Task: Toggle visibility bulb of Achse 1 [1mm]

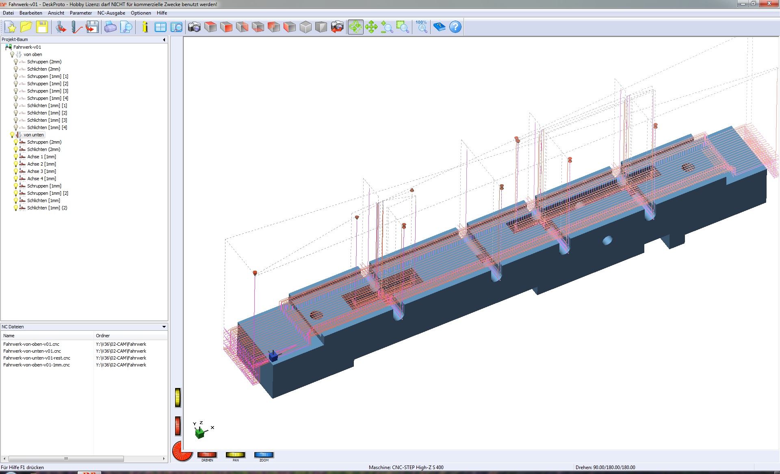Action: tap(16, 157)
